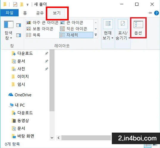Select 내 PC in navigation pane

(x=17, y=105)
